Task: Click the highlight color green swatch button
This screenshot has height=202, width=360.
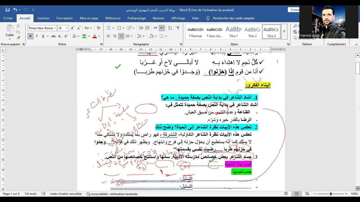Action: tap(84, 36)
